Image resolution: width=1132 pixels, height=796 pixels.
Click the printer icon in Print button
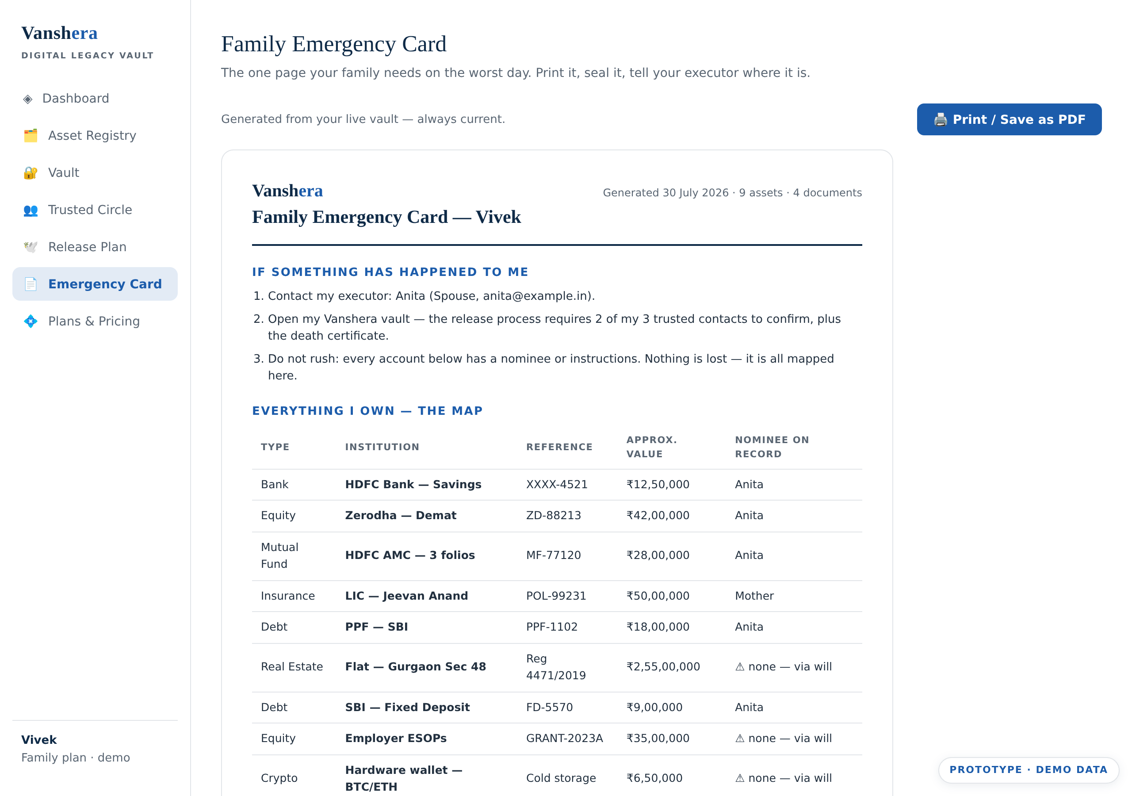(x=940, y=119)
